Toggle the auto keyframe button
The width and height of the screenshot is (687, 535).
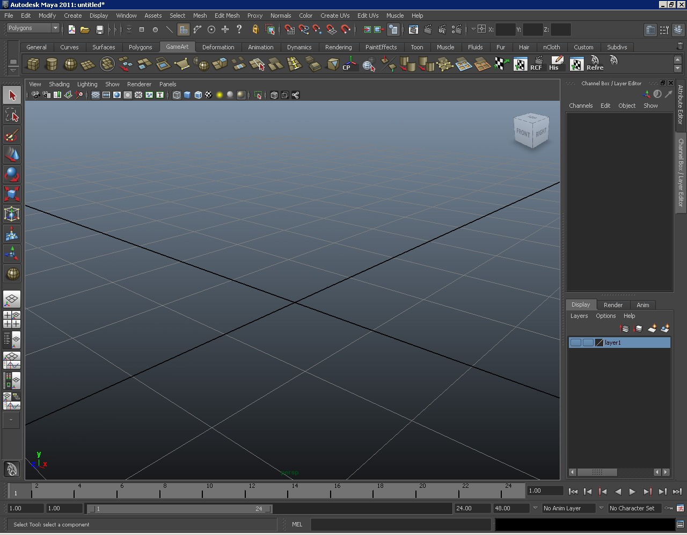click(669, 508)
